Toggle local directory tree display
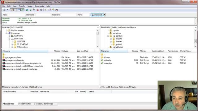This screenshot has height=111, width=198. click(15, 10)
